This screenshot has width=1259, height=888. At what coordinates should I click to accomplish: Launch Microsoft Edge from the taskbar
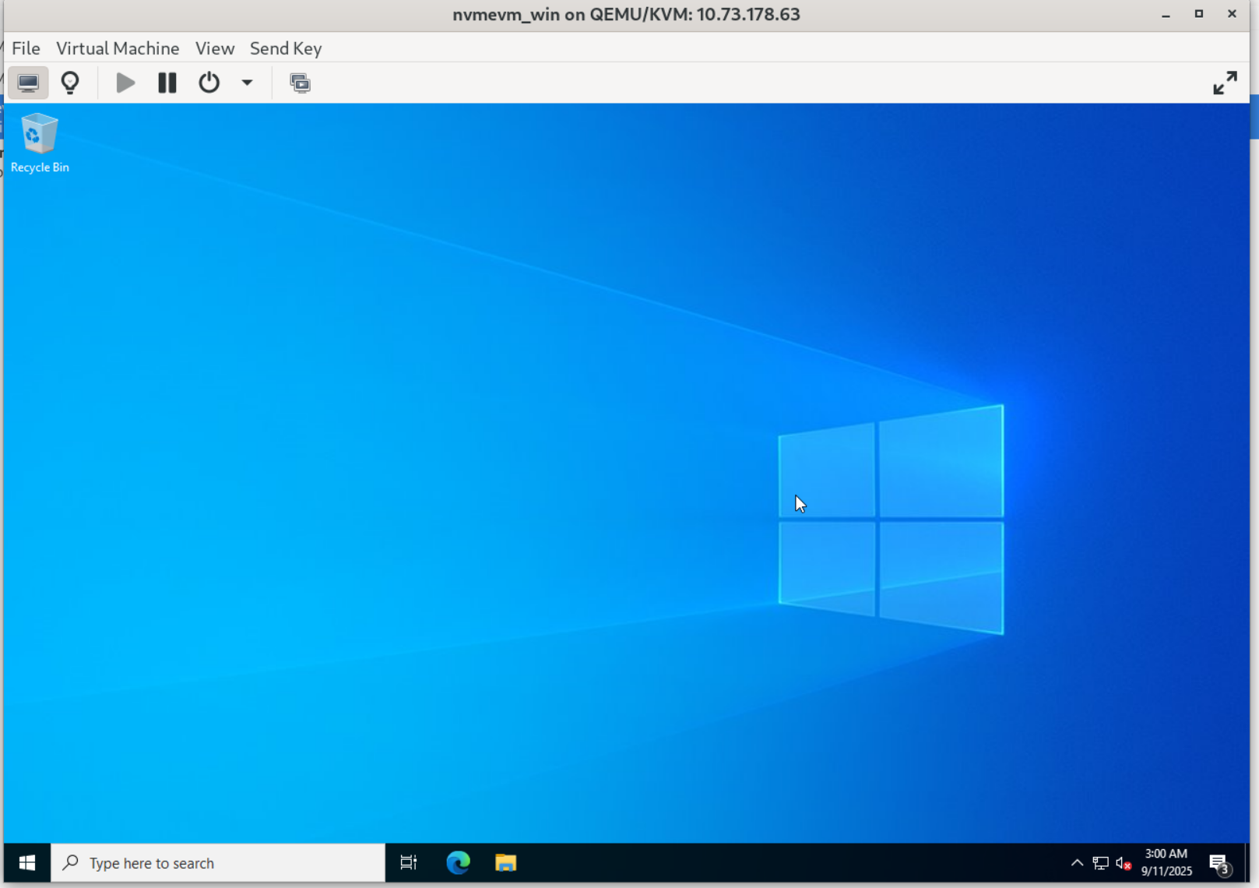pyautogui.click(x=458, y=863)
